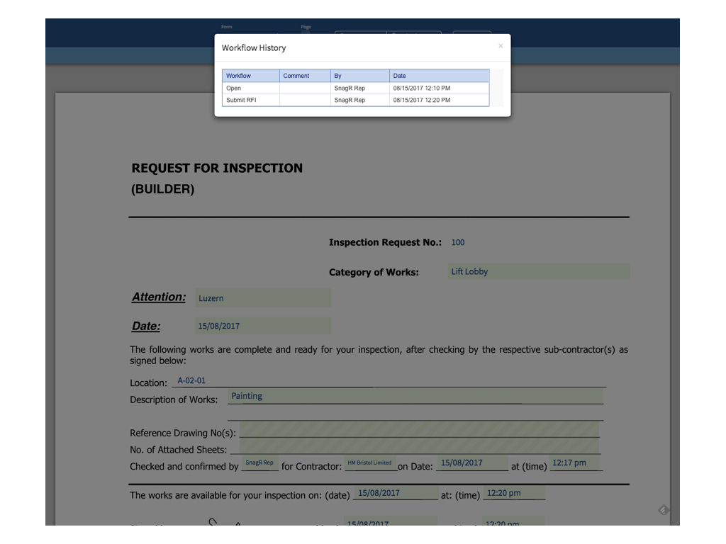Click the Reference Drawing No(s) field
Screen dimensions: 726x544
pyautogui.click(x=420, y=430)
